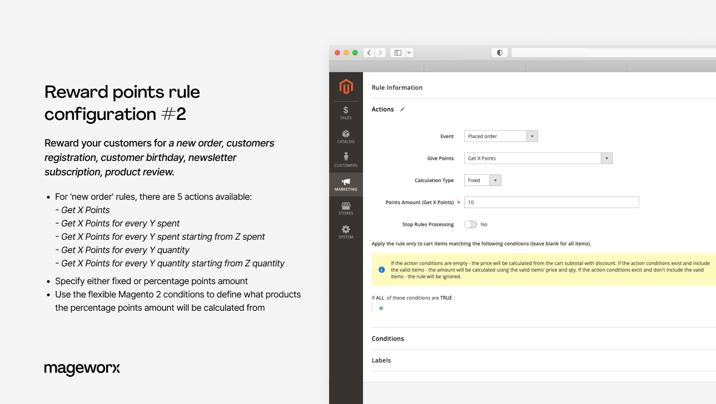Open the Magento admin home via logo icon
The image size is (716, 404).
pos(346,87)
